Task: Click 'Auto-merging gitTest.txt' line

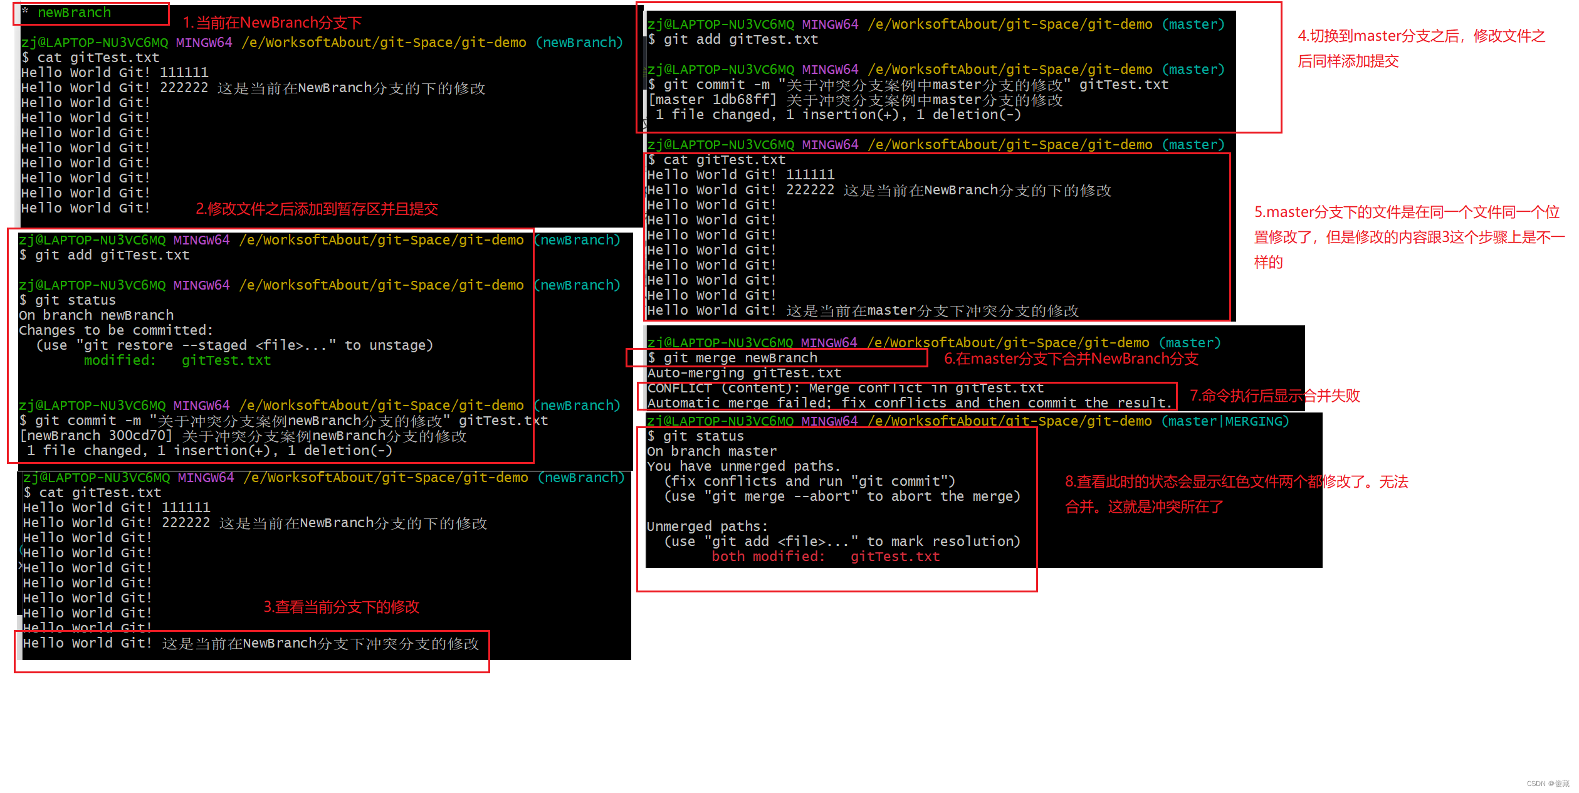Action: point(745,373)
